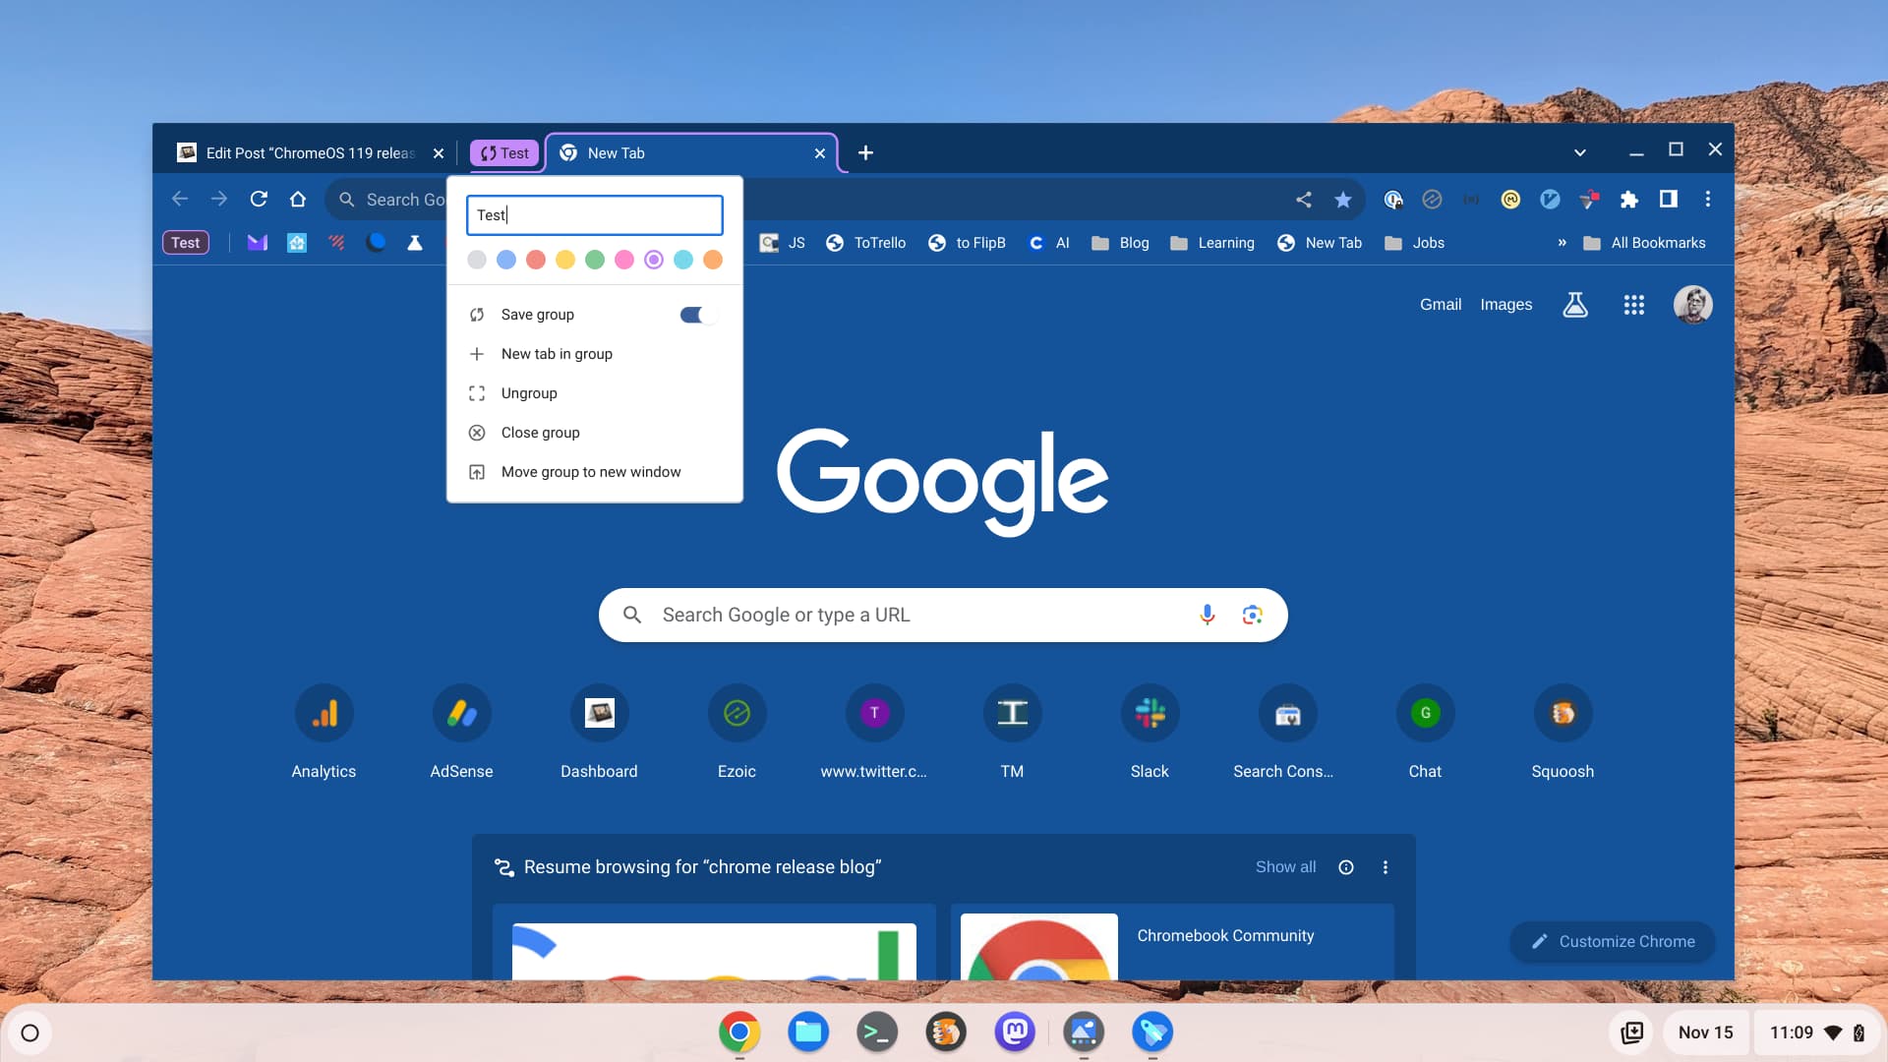The image size is (1888, 1062).
Task: Choose the cyan group color
Action: [x=683, y=260]
